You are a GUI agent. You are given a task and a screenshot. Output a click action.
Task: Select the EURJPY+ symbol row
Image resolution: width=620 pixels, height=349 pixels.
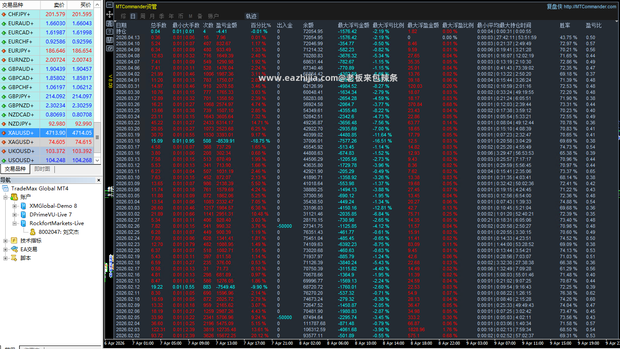point(47,51)
